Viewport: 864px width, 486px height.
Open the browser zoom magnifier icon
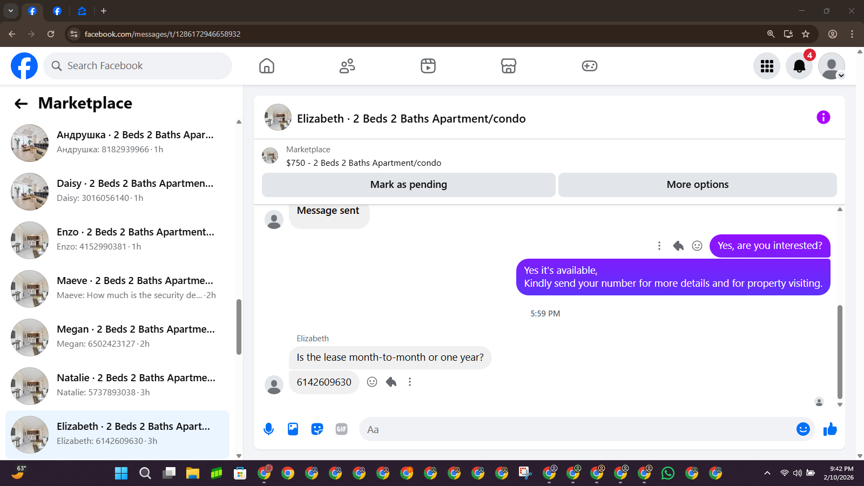pos(771,34)
